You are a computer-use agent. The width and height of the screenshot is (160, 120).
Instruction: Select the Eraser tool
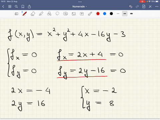coord(33,14)
